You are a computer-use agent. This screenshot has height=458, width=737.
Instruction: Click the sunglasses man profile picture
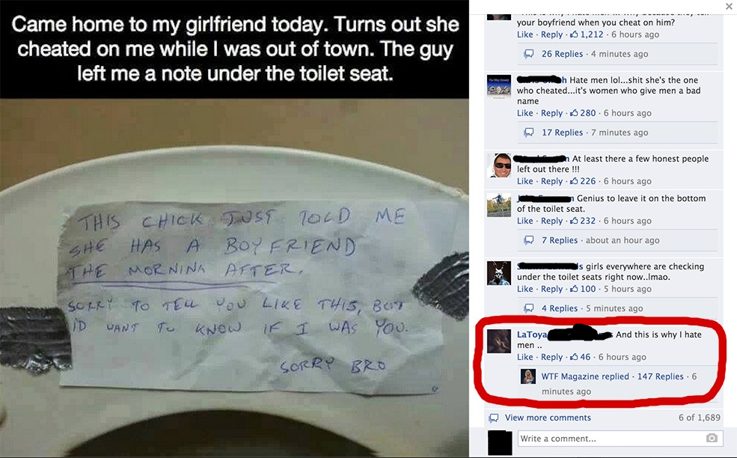[x=499, y=165]
